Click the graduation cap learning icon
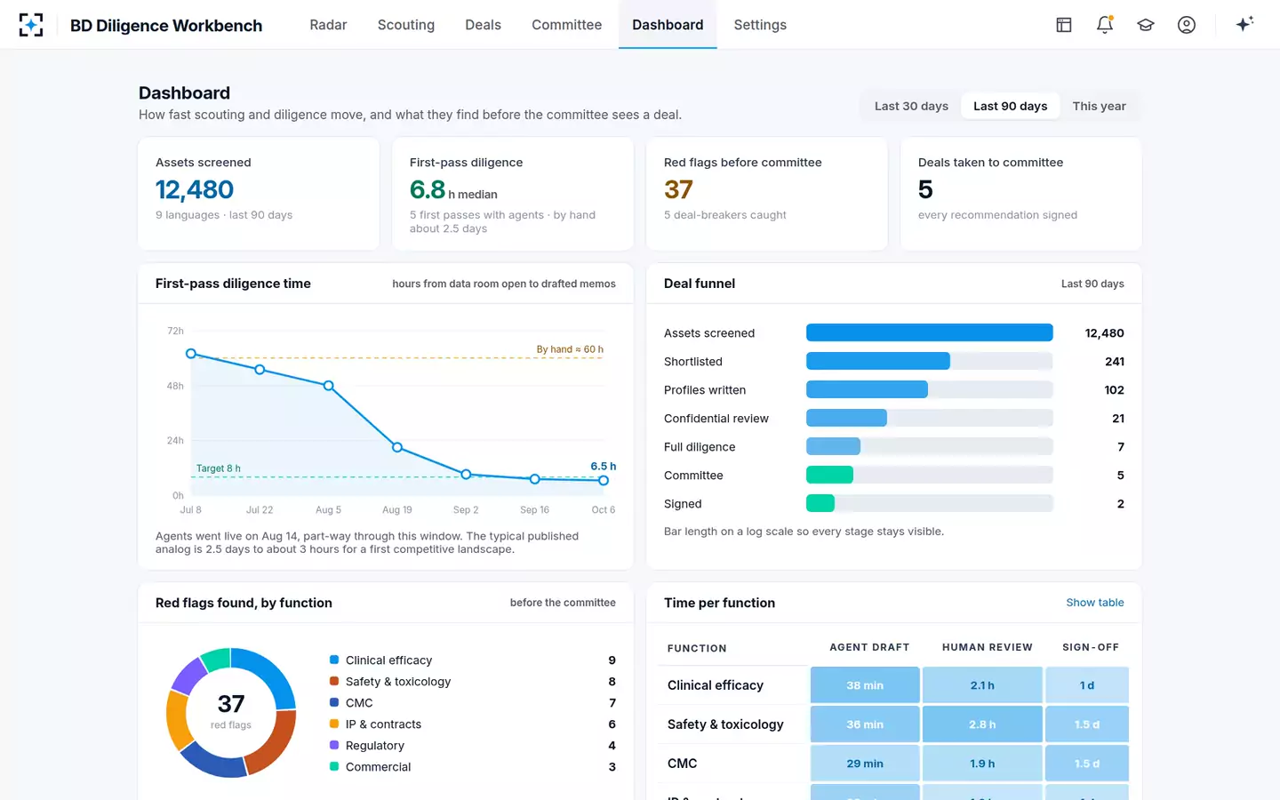This screenshot has width=1280, height=800. [1146, 25]
